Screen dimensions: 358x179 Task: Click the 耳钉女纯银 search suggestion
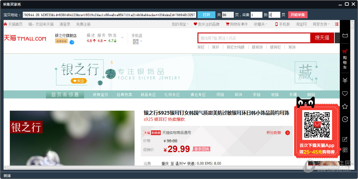[235, 47]
